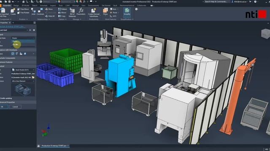The height and width of the screenshot is (151, 270).
Task: Click the Open file icon in quick access toolbar
Action: tap(6, 2)
